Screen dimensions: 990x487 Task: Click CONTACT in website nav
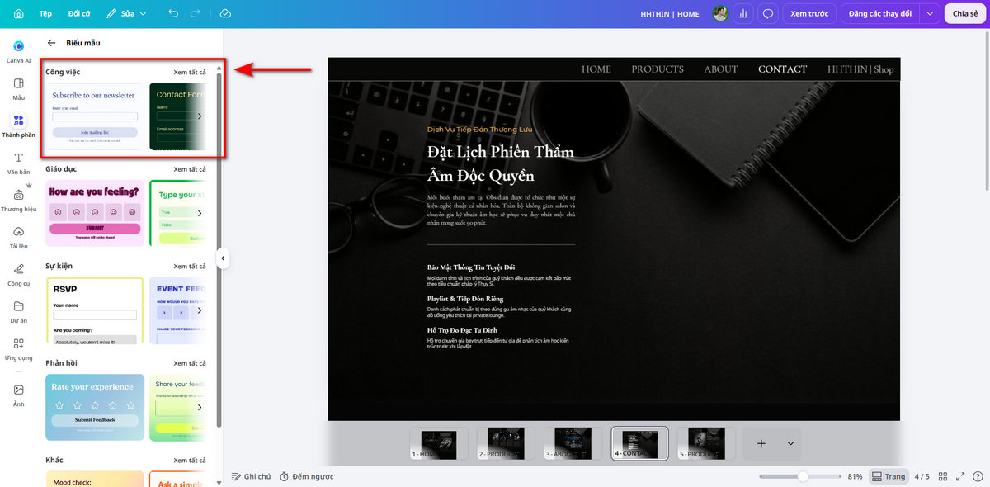coord(782,69)
